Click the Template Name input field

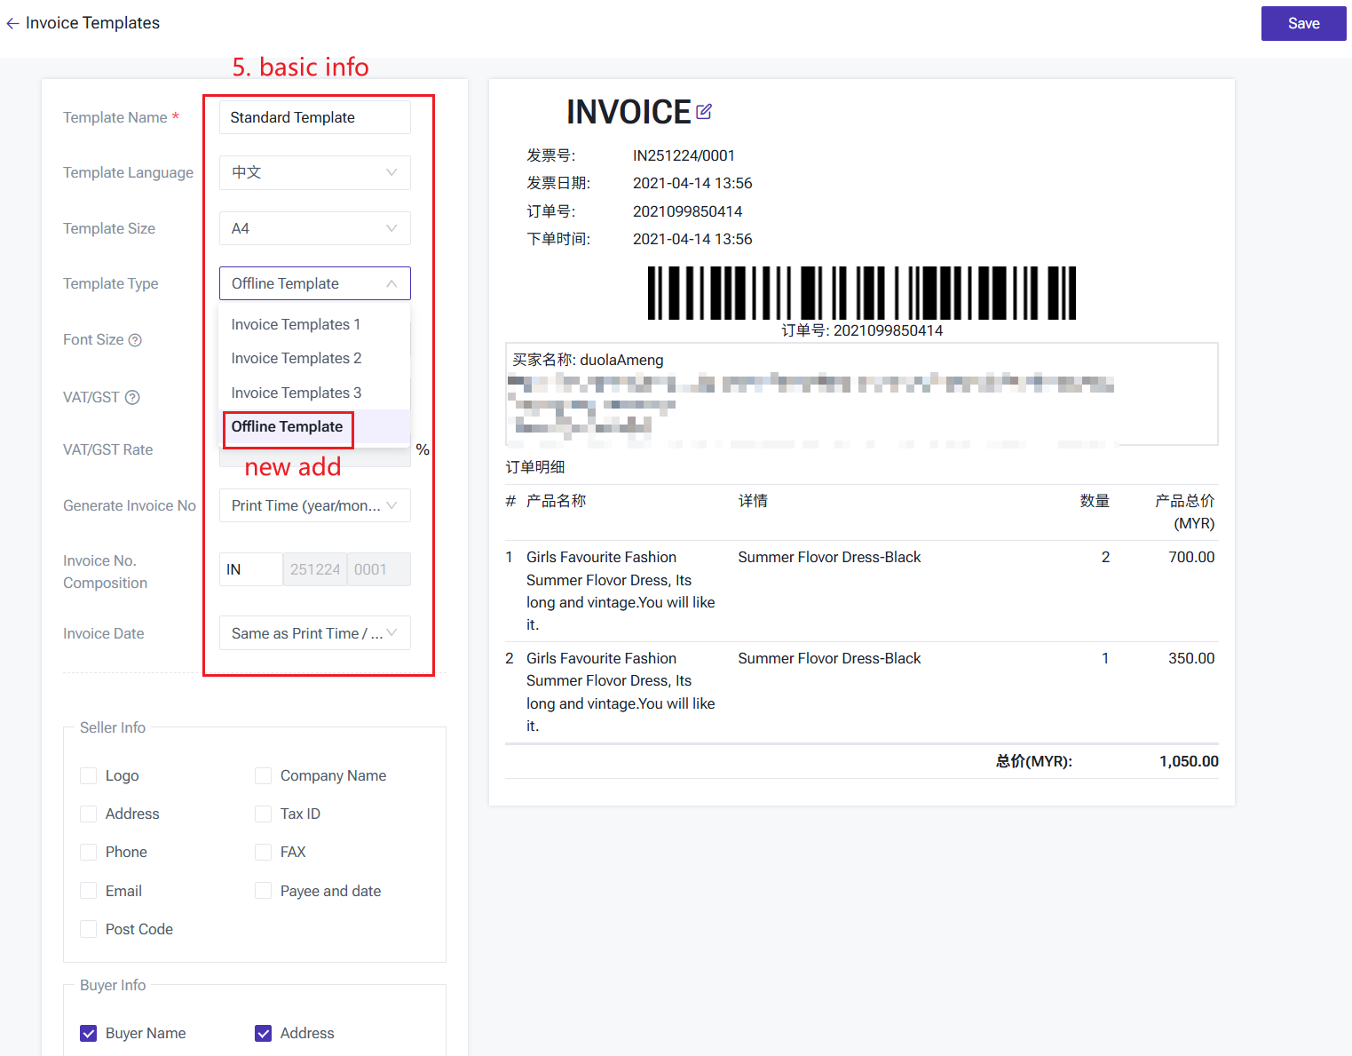[314, 117]
